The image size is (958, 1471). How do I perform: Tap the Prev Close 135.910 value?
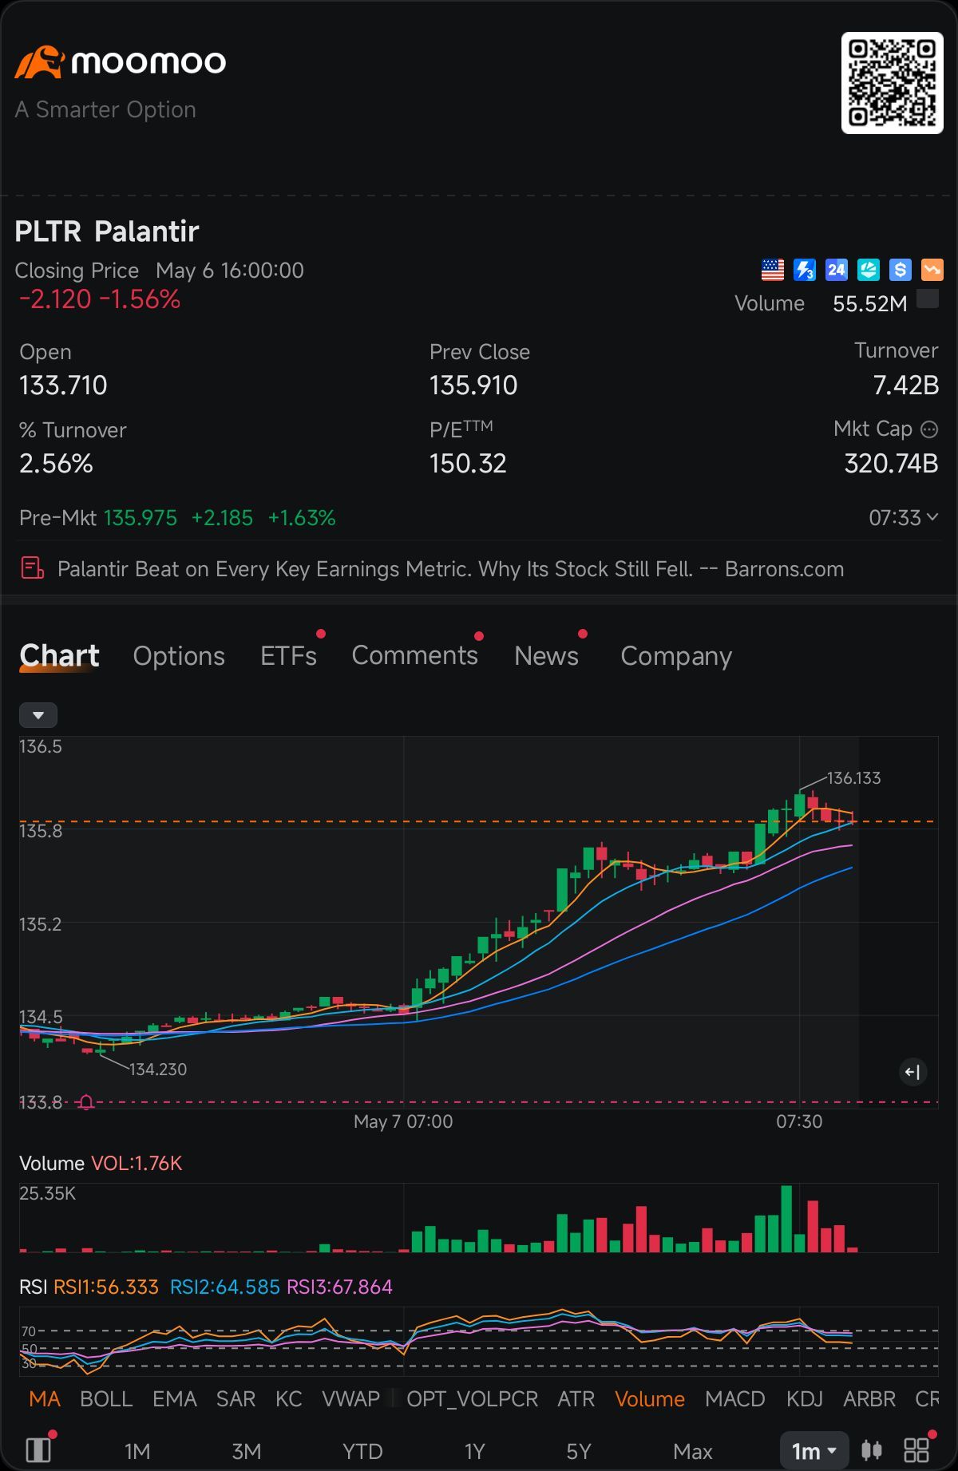(x=473, y=386)
